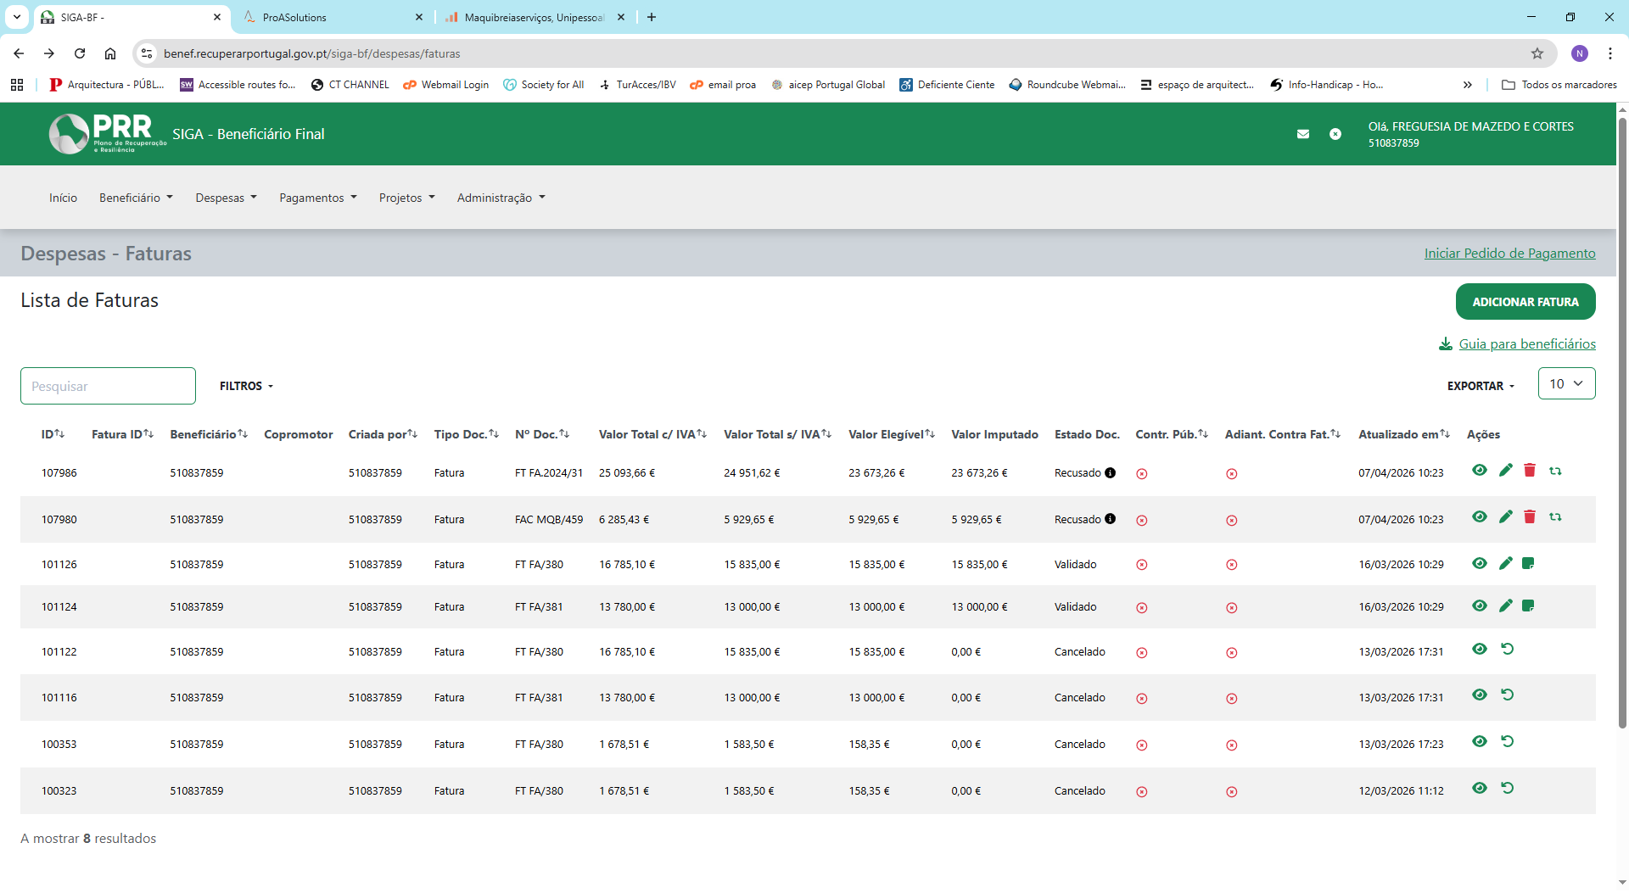
Task: Go to the browser home page icon
Action: (x=110, y=53)
